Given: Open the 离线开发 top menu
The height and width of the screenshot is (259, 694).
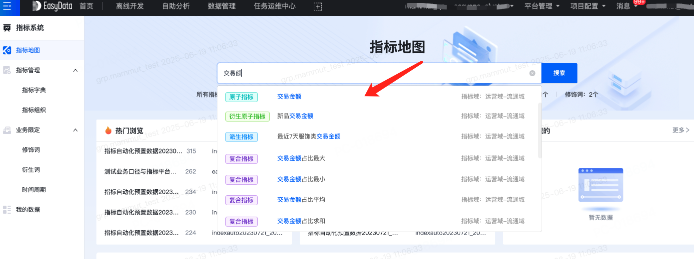Looking at the screenshot, I should click(130, 6).
